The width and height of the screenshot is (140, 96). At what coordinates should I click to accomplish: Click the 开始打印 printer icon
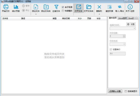(6, 7)
